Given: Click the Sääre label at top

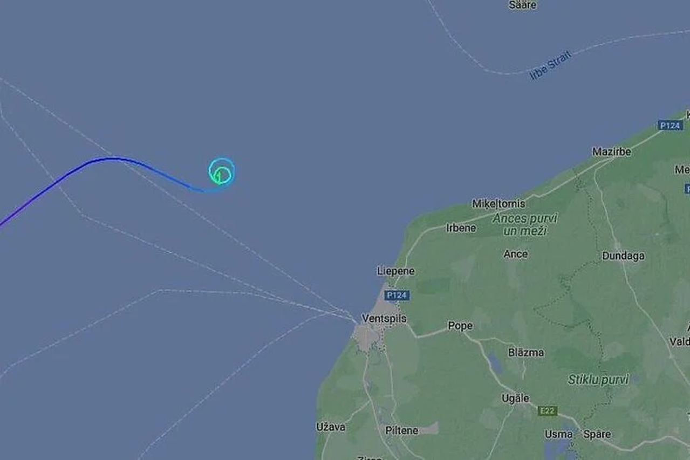Looking at the screenshot, I should (523, 5).
